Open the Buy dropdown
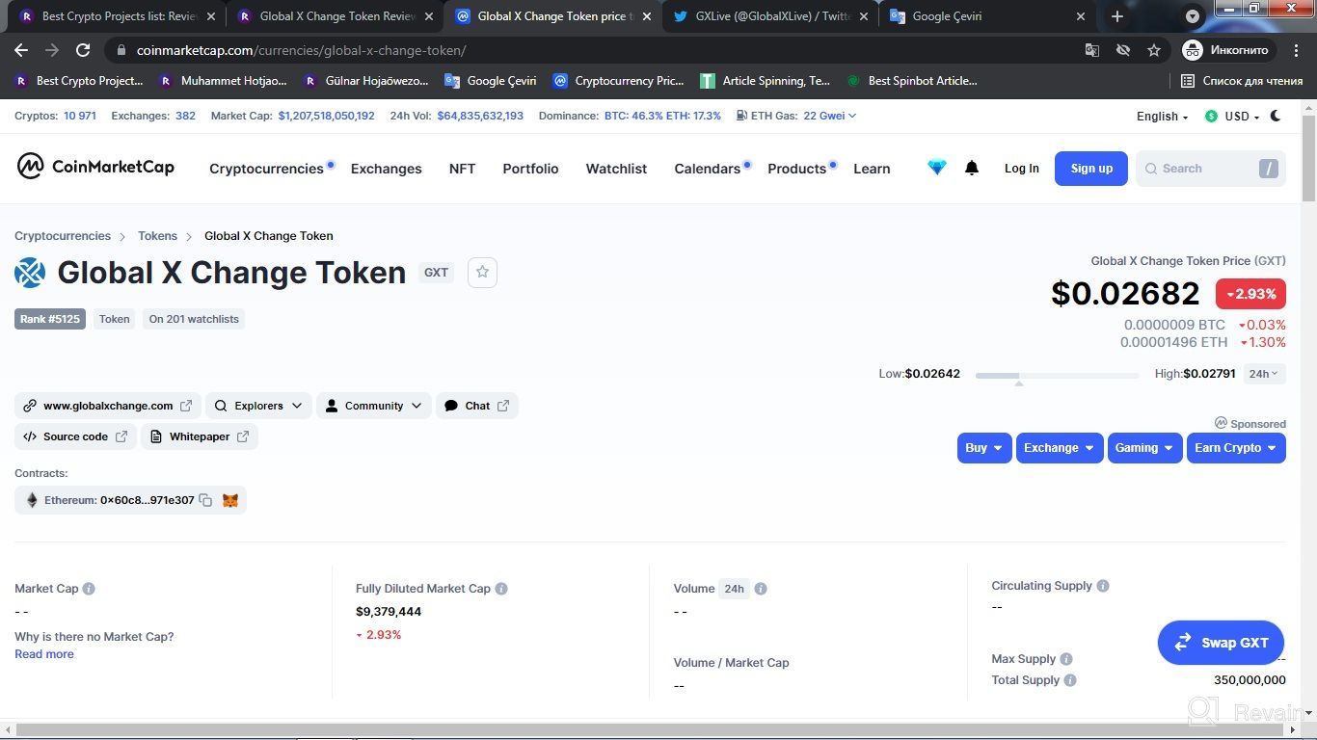The width and height of the screenshot is (1317, 740). click(x=984, y=448)
